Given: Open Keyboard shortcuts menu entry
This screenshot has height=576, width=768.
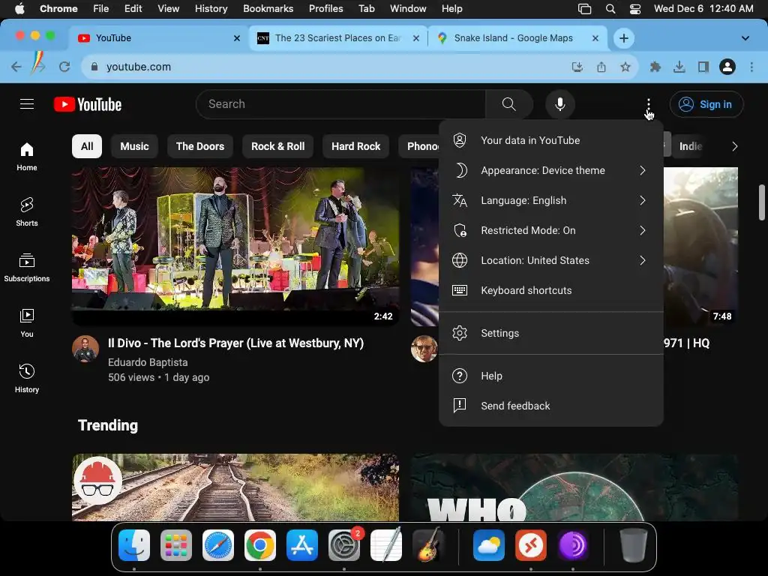Looking at the screenshot, I should tap(551, 290).
